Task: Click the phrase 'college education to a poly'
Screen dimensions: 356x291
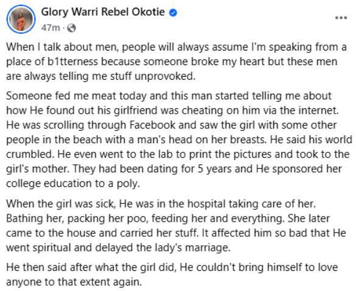Action: pyautogui.click(x=72, y=184)
